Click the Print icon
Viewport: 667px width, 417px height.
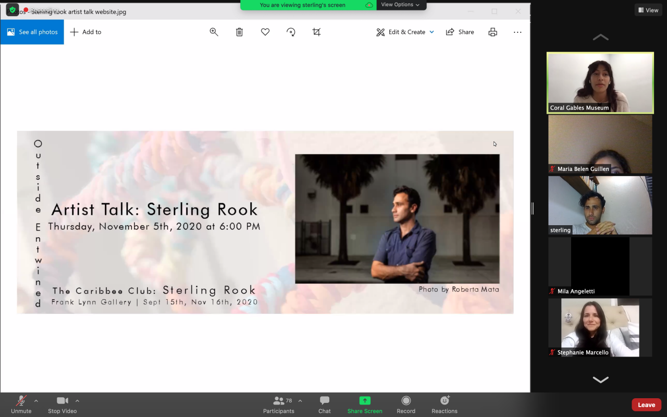coord(492,32)
